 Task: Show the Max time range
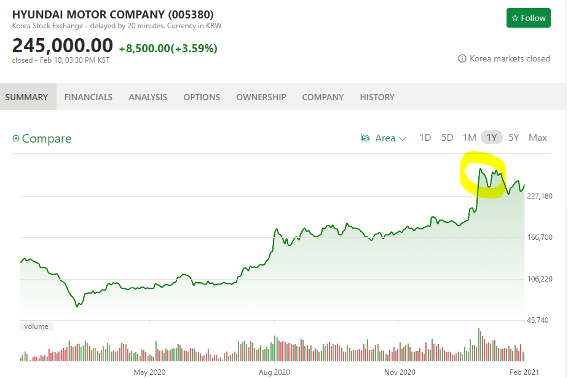pyautogui.click(x=537, y=138)
